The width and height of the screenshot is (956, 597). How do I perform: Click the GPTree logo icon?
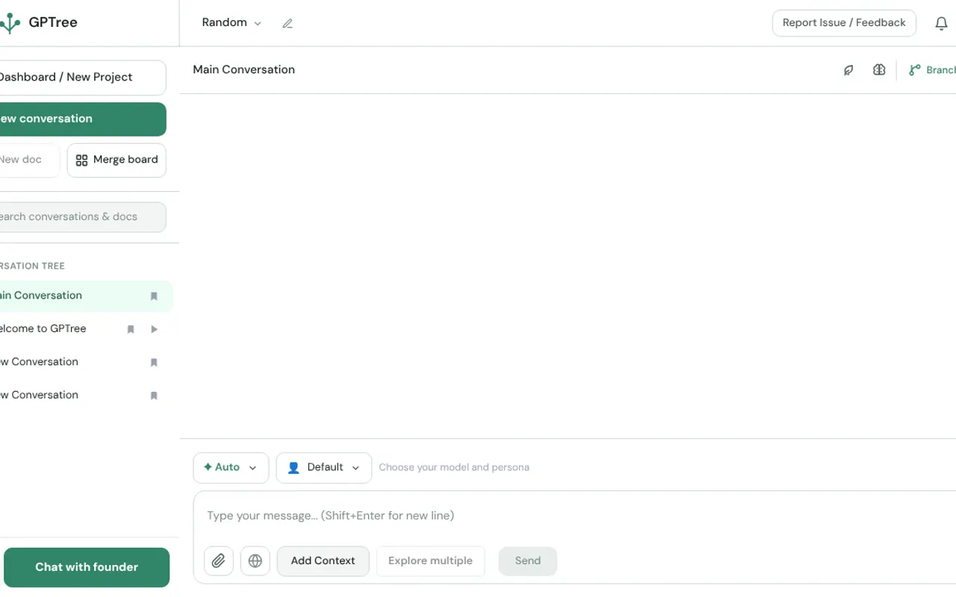coord(10,23)
